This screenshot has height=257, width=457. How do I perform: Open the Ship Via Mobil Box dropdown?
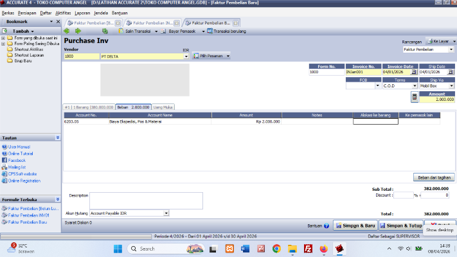coord(451,86)
